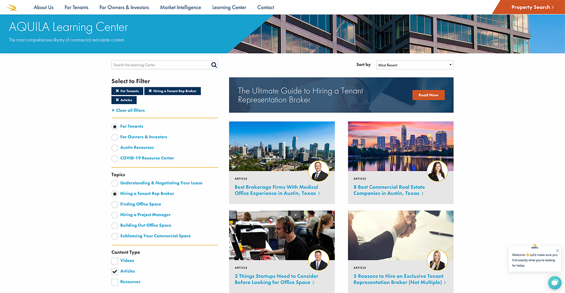565x293 pixels.
Task: Select Finding Office Space topic radio
Action: click(115, 204)
